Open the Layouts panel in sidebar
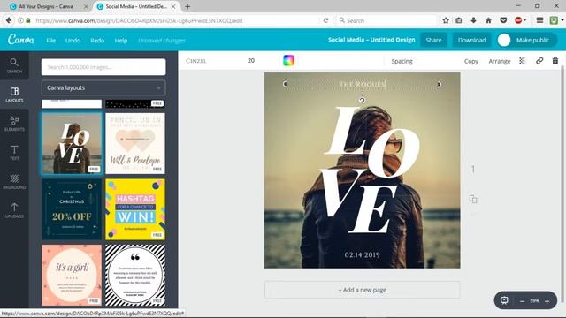Screen dimensions: 566x318 [x=14, y=95]
